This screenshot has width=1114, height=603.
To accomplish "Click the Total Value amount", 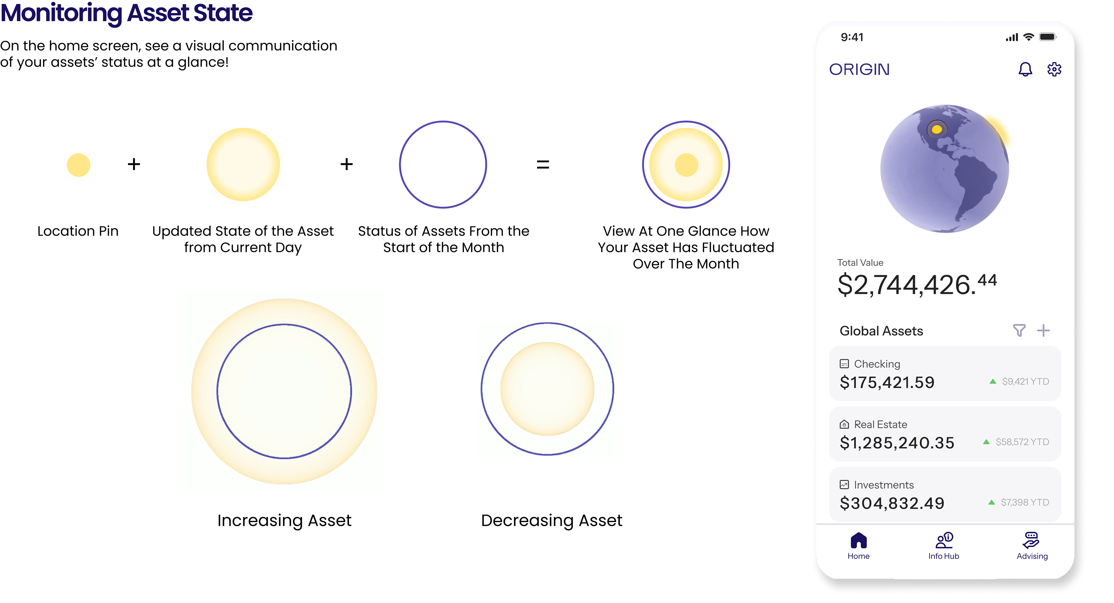I will [x=917, y=285].
